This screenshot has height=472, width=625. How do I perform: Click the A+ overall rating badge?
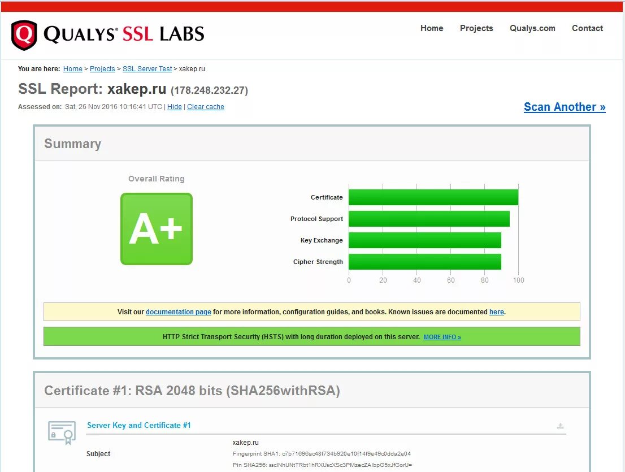(156, 229)
